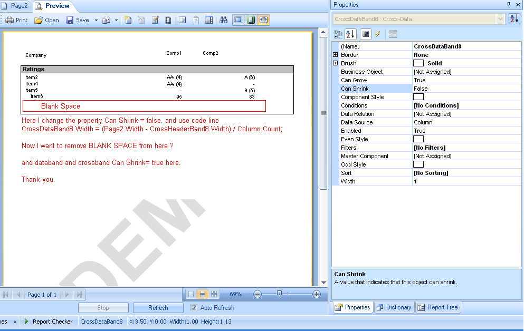
Task: Expand the Brush property group
Action: 336,63
